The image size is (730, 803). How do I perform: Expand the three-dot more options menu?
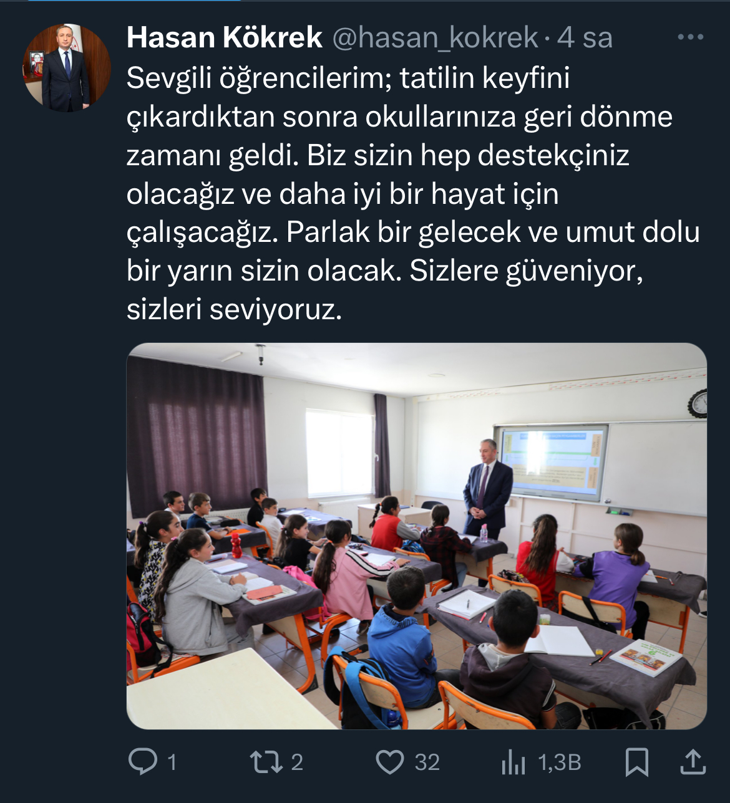point(691,37)
